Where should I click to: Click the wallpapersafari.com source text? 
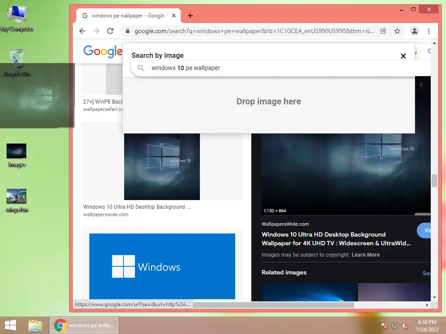tap(103, 109)
